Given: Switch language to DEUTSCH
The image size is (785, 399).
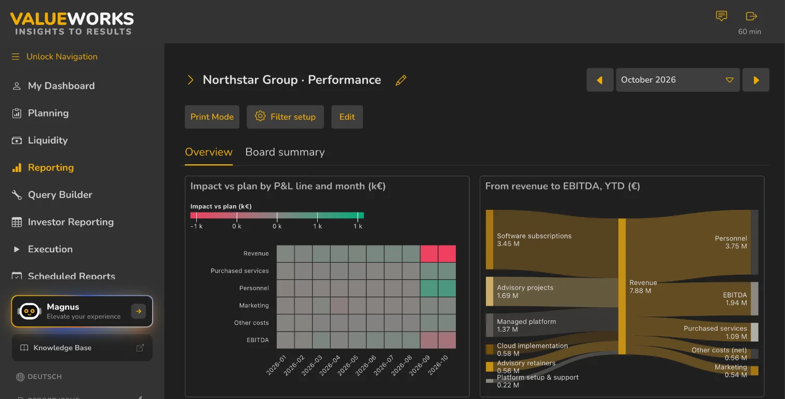Looking at the screenshot, I should 45,377.
